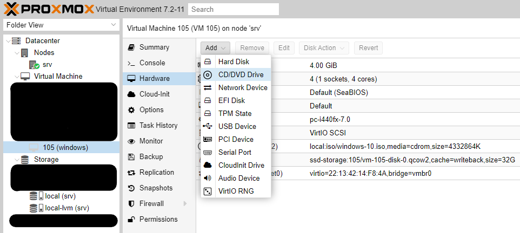The width and height of the screenshot is (520, 233).
Task: Click the Cloud-Init cloud icon in sidebar
Action: tap(131, 94)
